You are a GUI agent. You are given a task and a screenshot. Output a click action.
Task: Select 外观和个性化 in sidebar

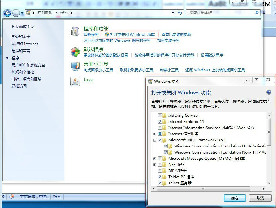pyautogui.click(x=23, y=72)
